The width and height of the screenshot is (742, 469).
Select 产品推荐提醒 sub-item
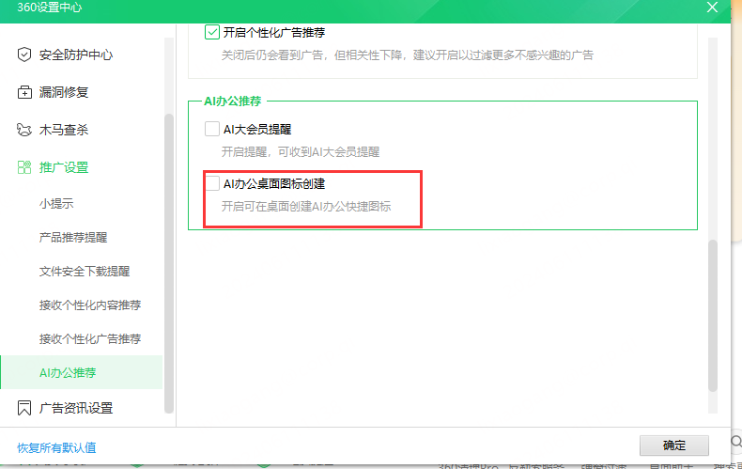coord(73,238)
